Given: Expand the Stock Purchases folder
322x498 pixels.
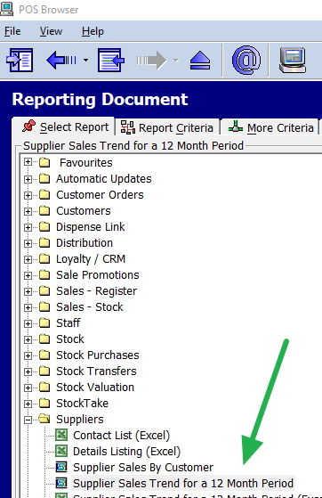Looking at the screenshot, I should click(x=28, y=355).
